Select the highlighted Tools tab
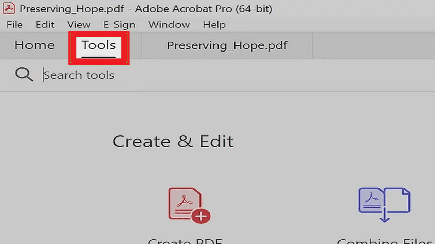The width and height of the screenshot is (435, 244). 99,45
